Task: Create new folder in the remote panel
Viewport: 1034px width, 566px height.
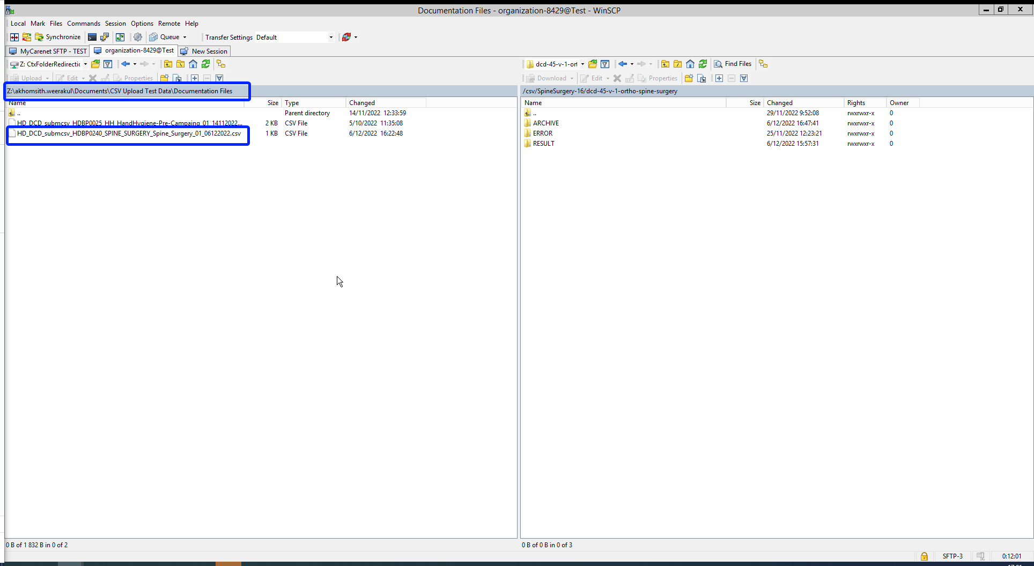Action: [x=689, y=78]
